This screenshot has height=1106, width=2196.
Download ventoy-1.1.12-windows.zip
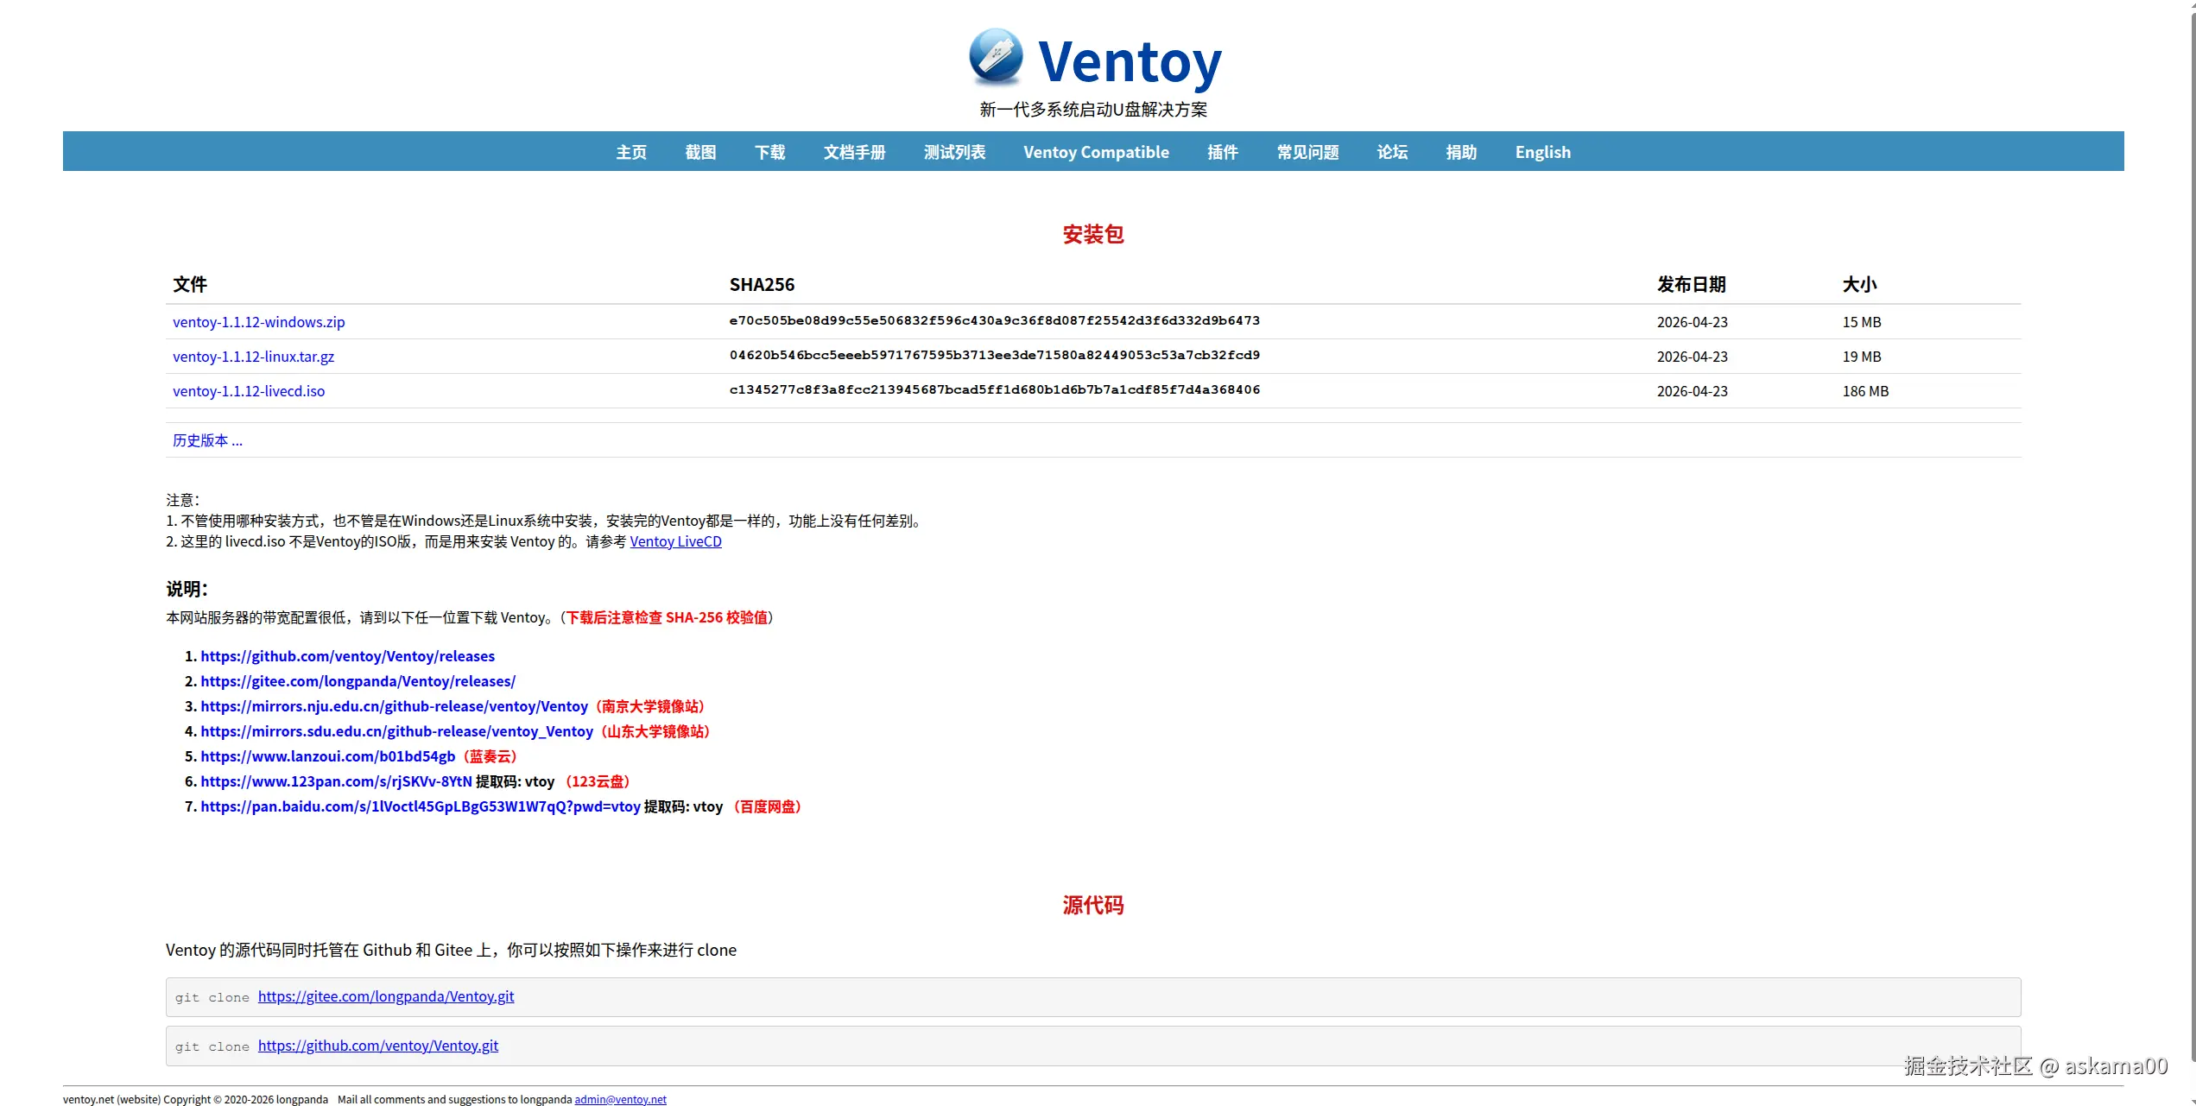(x=258, y=322)
